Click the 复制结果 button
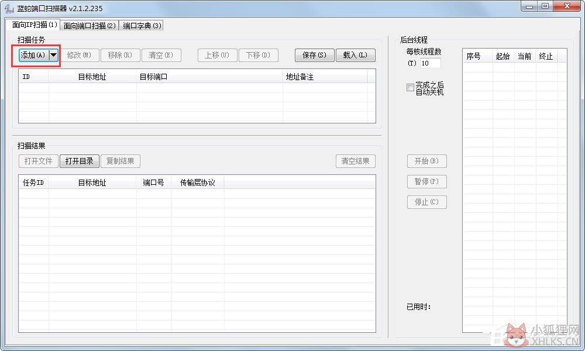Viewport: 585px width, 351px height. tap(120, 161)
